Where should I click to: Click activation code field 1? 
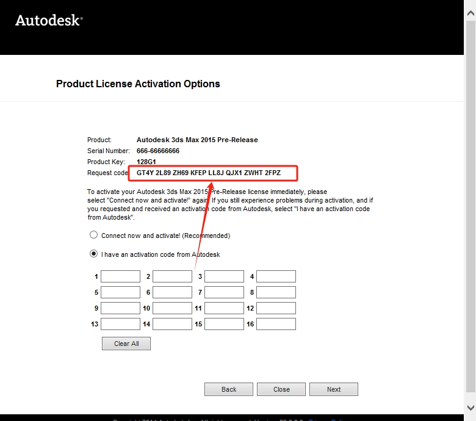click(120, 276)
